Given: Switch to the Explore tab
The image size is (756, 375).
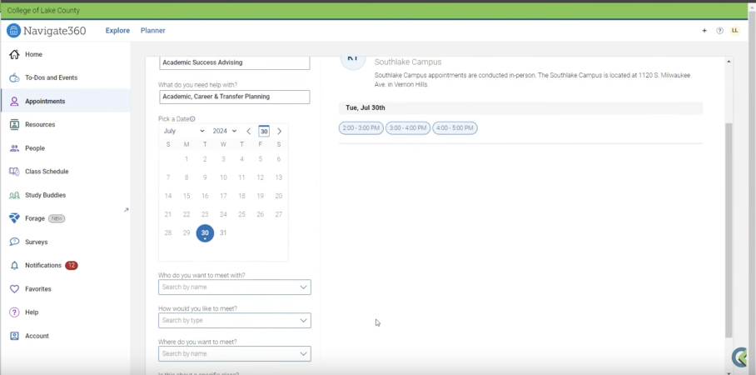Looking at the screenshot, I should point(117,31).
